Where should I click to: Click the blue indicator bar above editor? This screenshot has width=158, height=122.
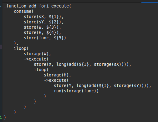pyautogui.click(x=150, y=2)
